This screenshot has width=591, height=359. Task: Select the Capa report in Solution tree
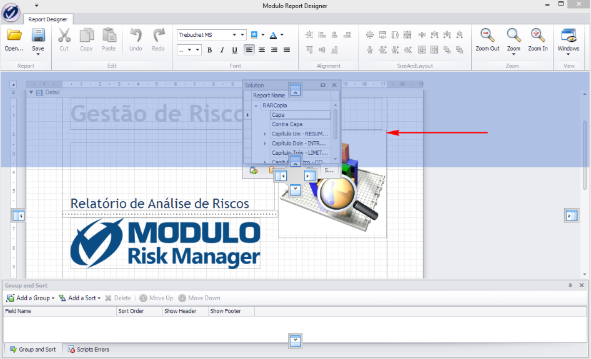[300, 115]
